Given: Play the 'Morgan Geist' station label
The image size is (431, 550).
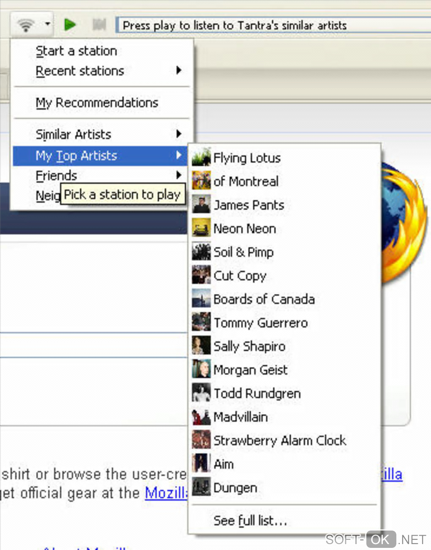Looking at the screenshot, I should (x=251, y=370).
